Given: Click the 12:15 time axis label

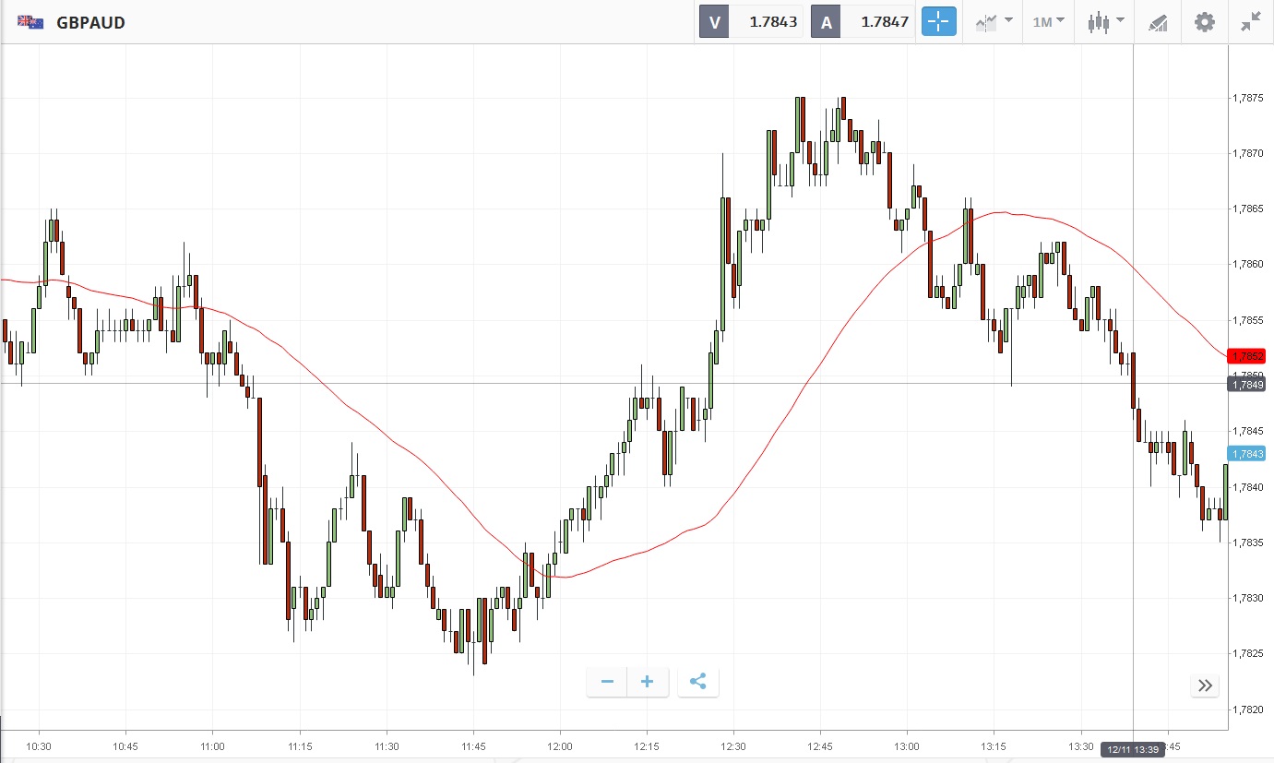Looking at the screenshot, I should tap(647, 745).
